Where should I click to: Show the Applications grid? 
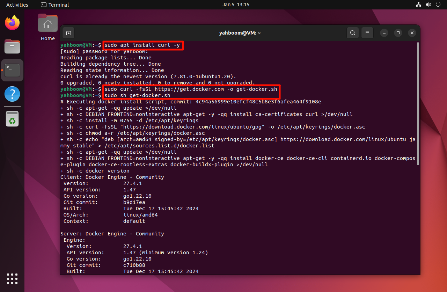click(x=12, y=279)
